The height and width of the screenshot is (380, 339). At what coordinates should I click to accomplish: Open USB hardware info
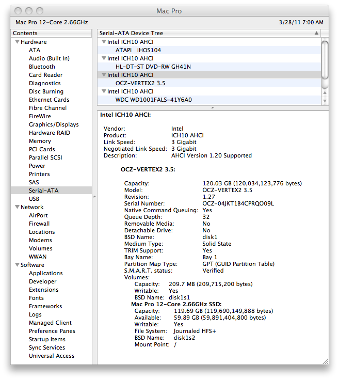(34, 199)
